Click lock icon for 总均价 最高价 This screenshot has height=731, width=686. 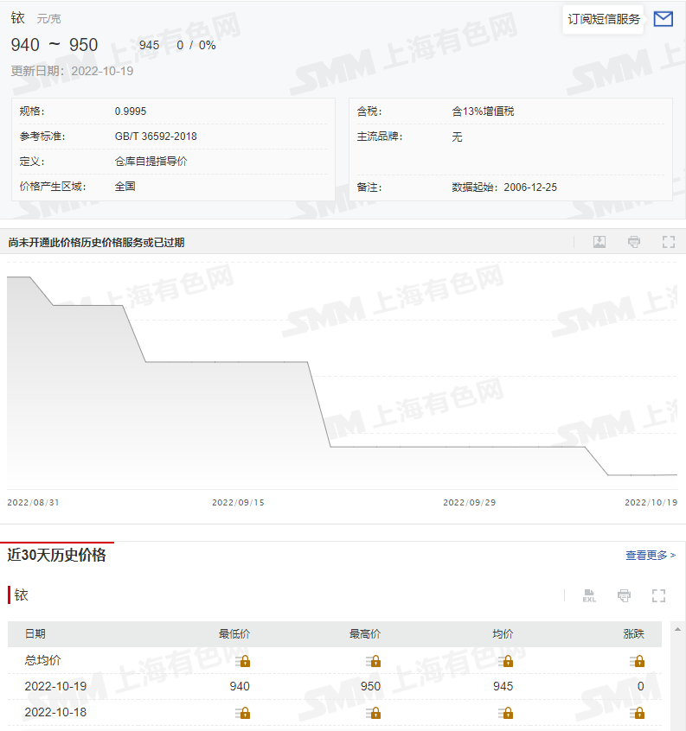point(373,661)
